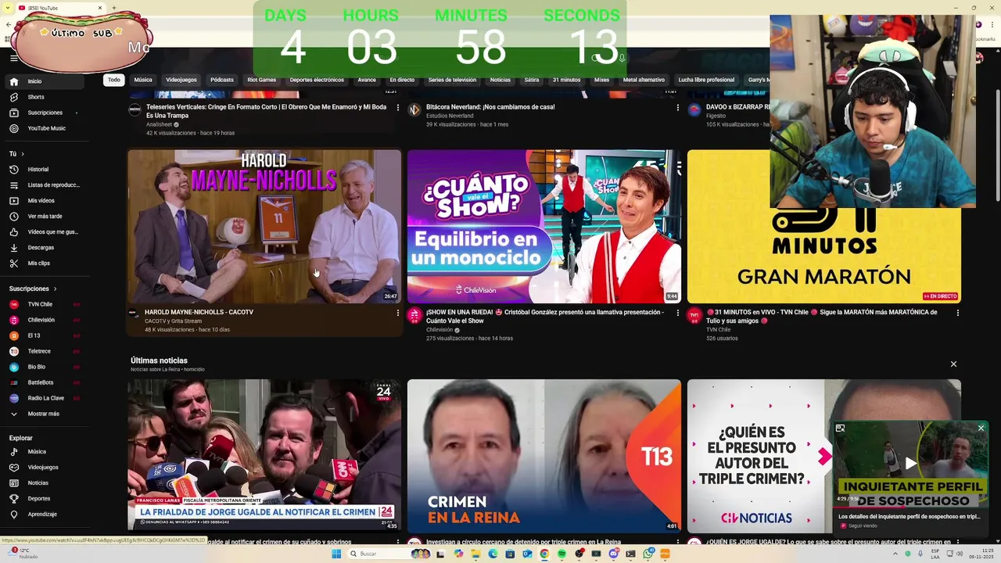
Task: Select the Pódcasts filter chip
Action: point(222,80)
